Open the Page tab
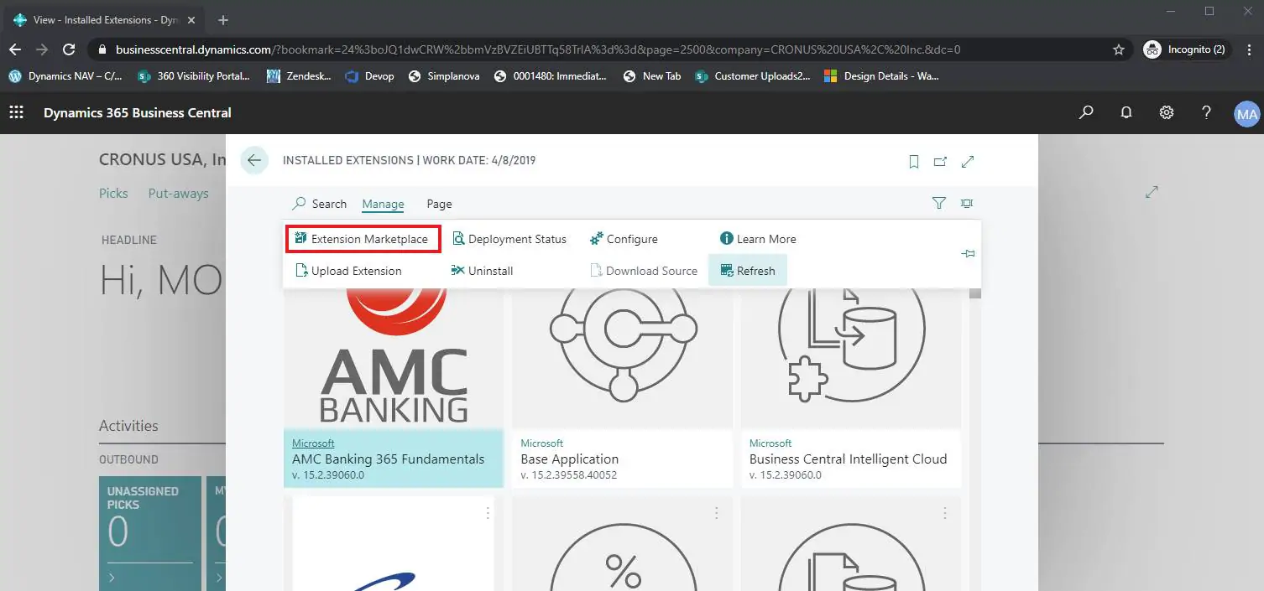Viewport: 1264px width, 591px height. (439, 204)
